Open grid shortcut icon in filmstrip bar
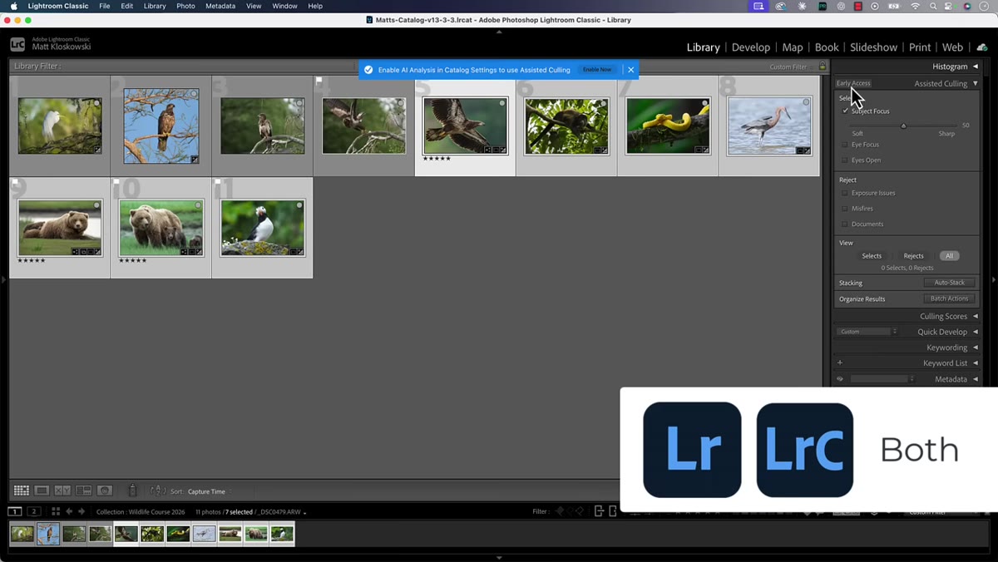Screen dimensions: 998x562 [x=56, y=511]
